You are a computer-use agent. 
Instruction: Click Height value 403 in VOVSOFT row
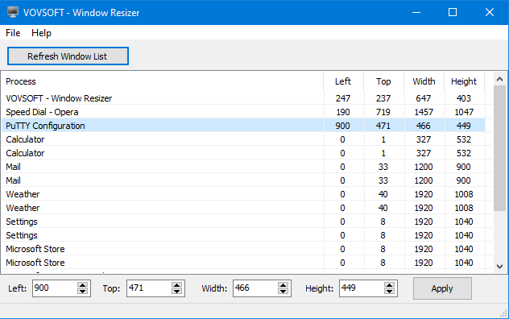tap(464, 98)
